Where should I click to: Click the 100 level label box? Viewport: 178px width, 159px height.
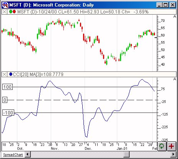(8, 87)
